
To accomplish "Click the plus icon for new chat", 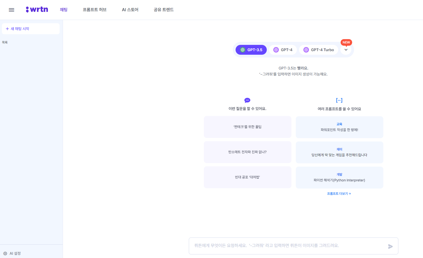I will tap(7, 29).
